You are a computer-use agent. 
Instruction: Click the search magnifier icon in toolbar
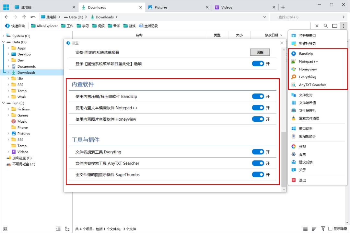pyautogui.click(x=326, y=26)
